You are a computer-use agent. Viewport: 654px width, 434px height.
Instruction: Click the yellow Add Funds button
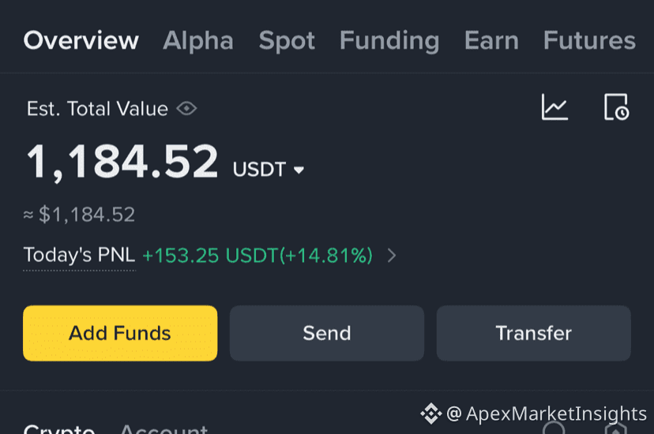tap(120, 333)
